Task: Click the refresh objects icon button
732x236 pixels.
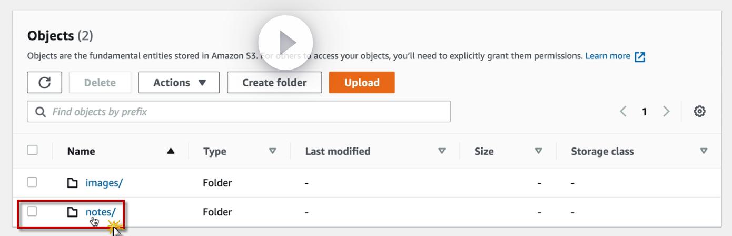Action: click(x=45, y=83)
